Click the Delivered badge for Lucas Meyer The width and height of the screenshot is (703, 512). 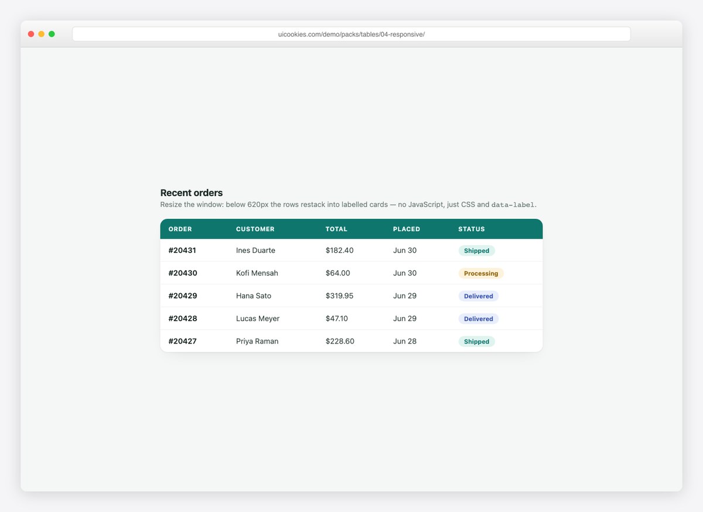479,319
